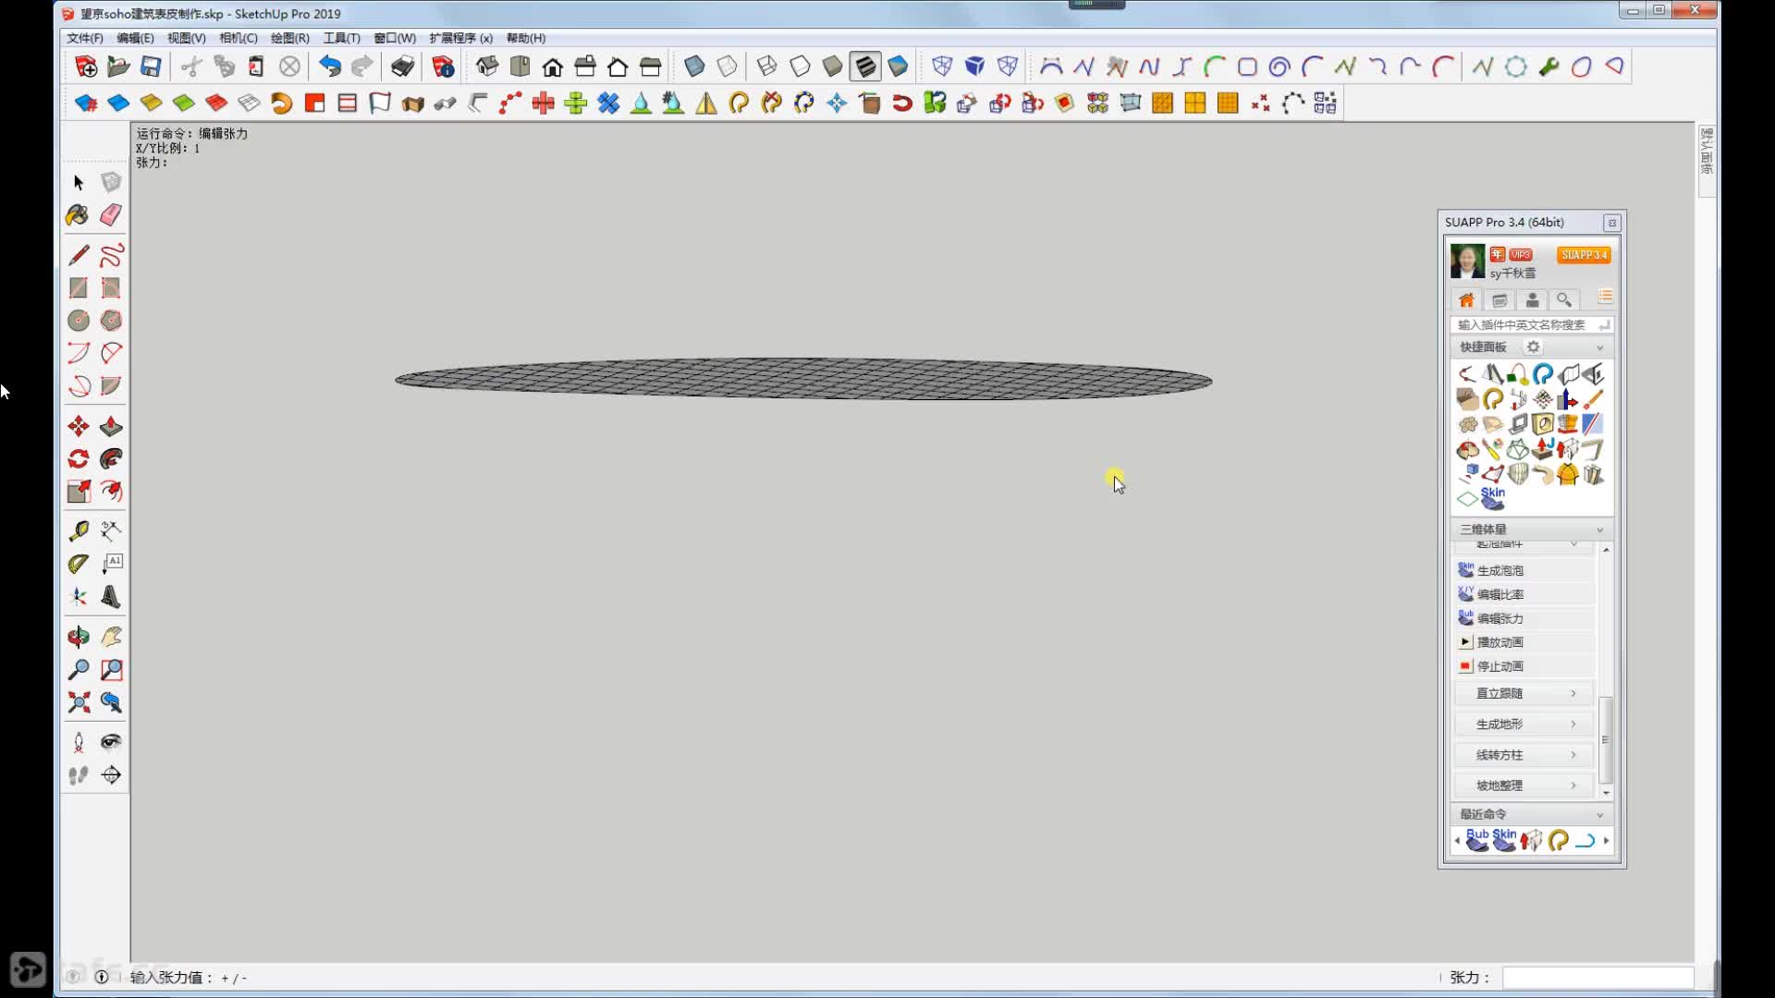Open the SUAPP list menu icon
Screen dimensions: 1775x998
click(x=1605, y=297)
